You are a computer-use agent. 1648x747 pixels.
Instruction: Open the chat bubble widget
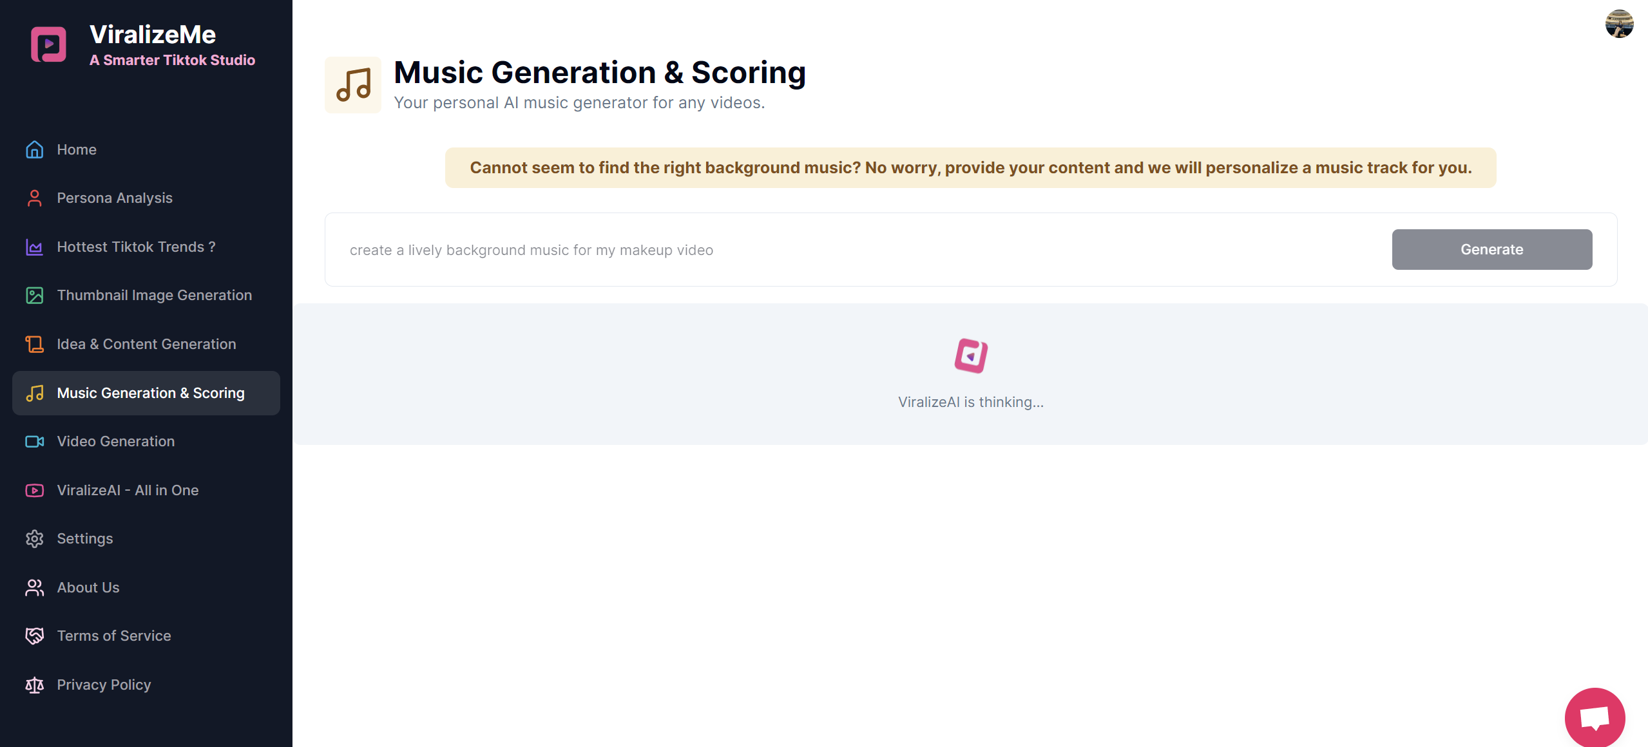point(1595,717)
